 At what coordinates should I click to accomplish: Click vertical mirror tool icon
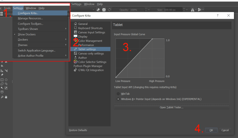click(x=200, y=10)
